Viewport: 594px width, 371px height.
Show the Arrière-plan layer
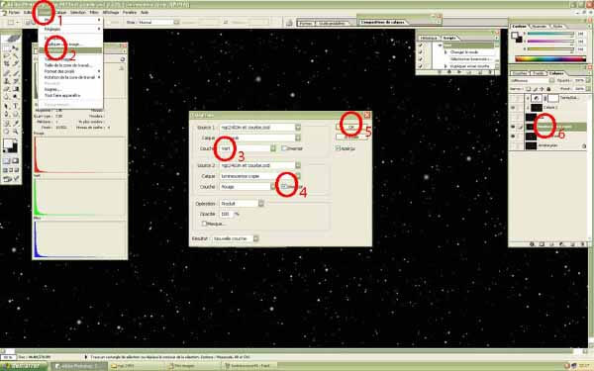pyautogui.click(x=513, y=145)
